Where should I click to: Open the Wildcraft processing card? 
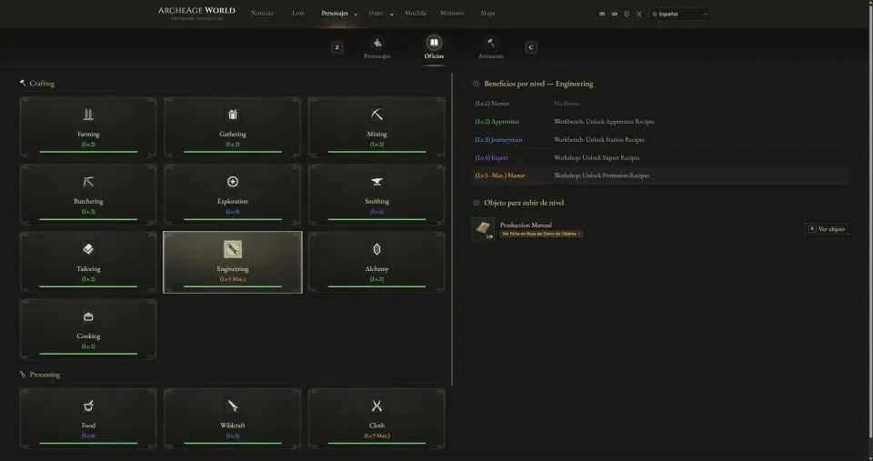pos(232,418)
